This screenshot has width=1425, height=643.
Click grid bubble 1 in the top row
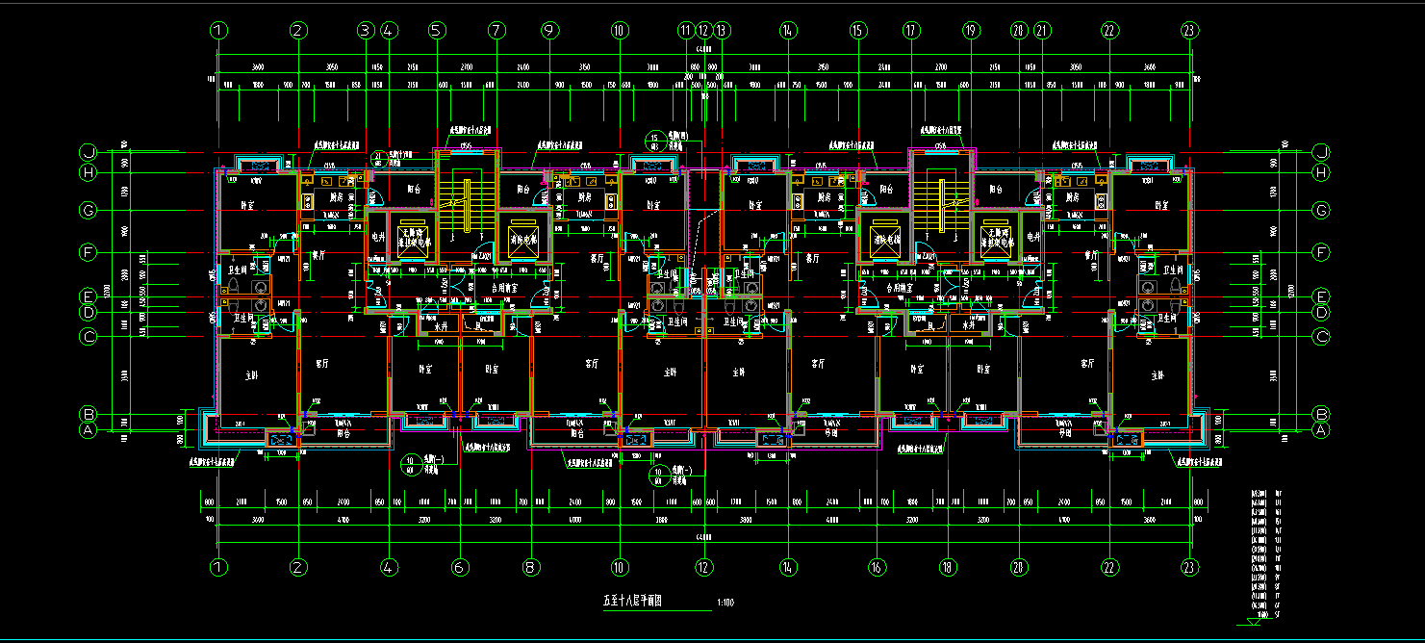(x=219, y=31)
